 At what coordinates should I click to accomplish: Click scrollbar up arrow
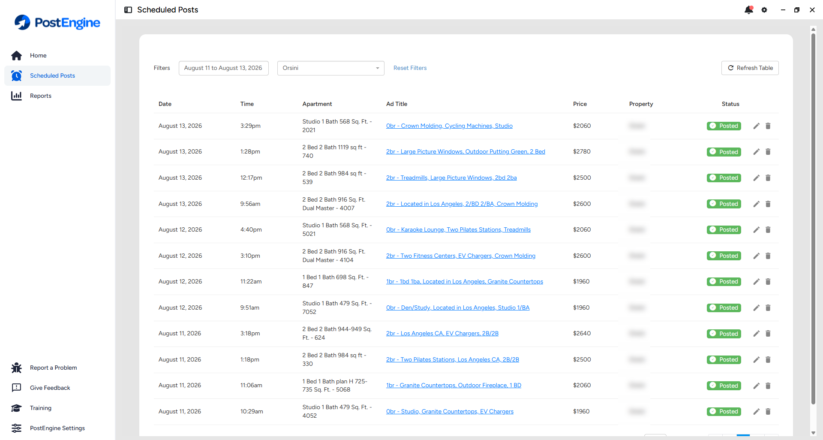[x=813, y=30]
